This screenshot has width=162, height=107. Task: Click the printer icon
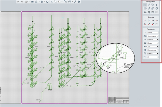47,2
